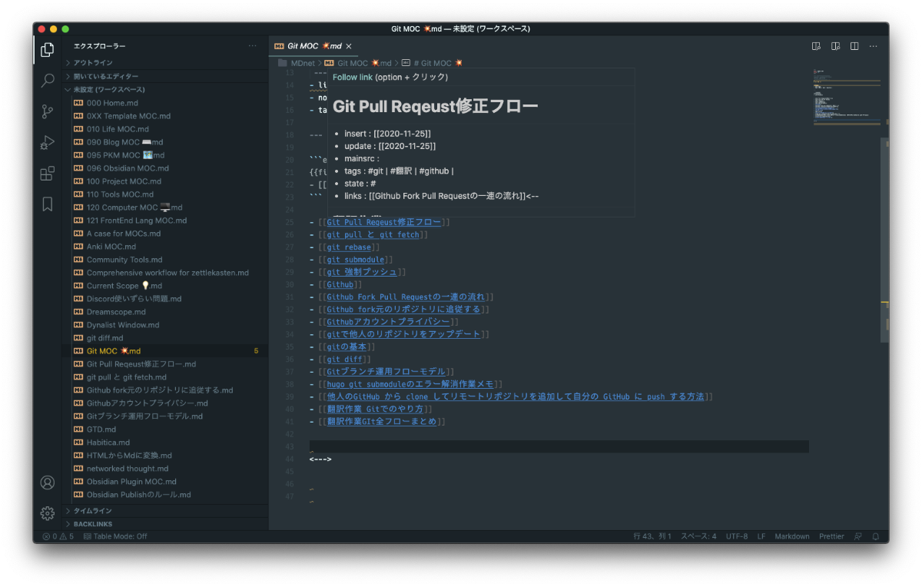Open first markdown preview icon in editor title bar
This screenshot has height=587, width=922.
tap(816, 46)
